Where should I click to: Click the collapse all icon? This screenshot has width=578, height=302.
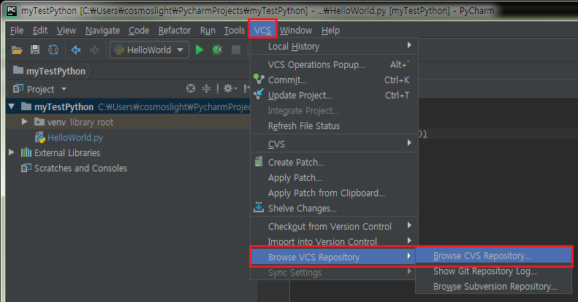point(206,88)
